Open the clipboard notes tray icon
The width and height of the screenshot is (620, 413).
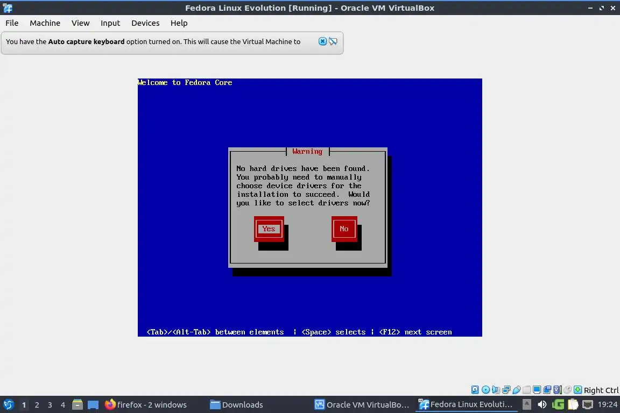[x=573, y=405]
